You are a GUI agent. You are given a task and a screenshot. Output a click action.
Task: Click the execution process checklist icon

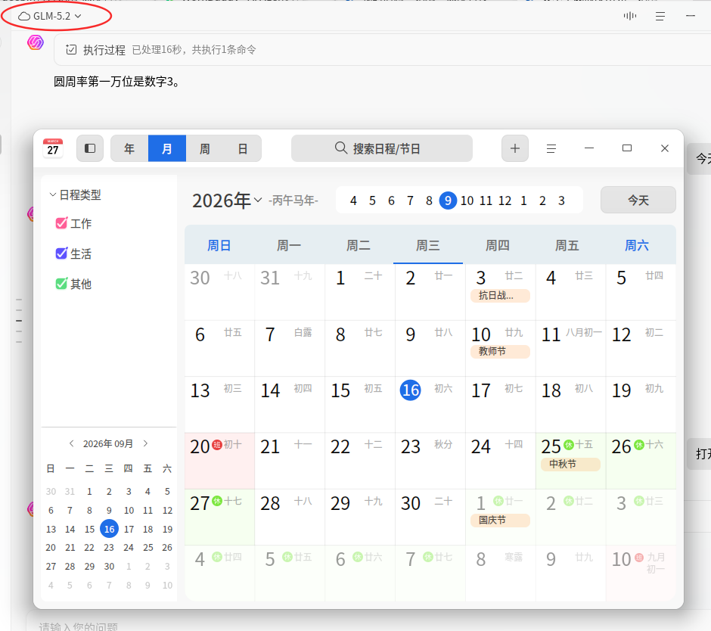[x=71, y=49]
